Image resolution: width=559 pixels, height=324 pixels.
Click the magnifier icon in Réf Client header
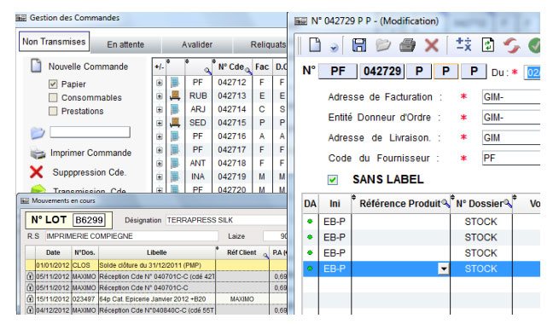[265, 255]
